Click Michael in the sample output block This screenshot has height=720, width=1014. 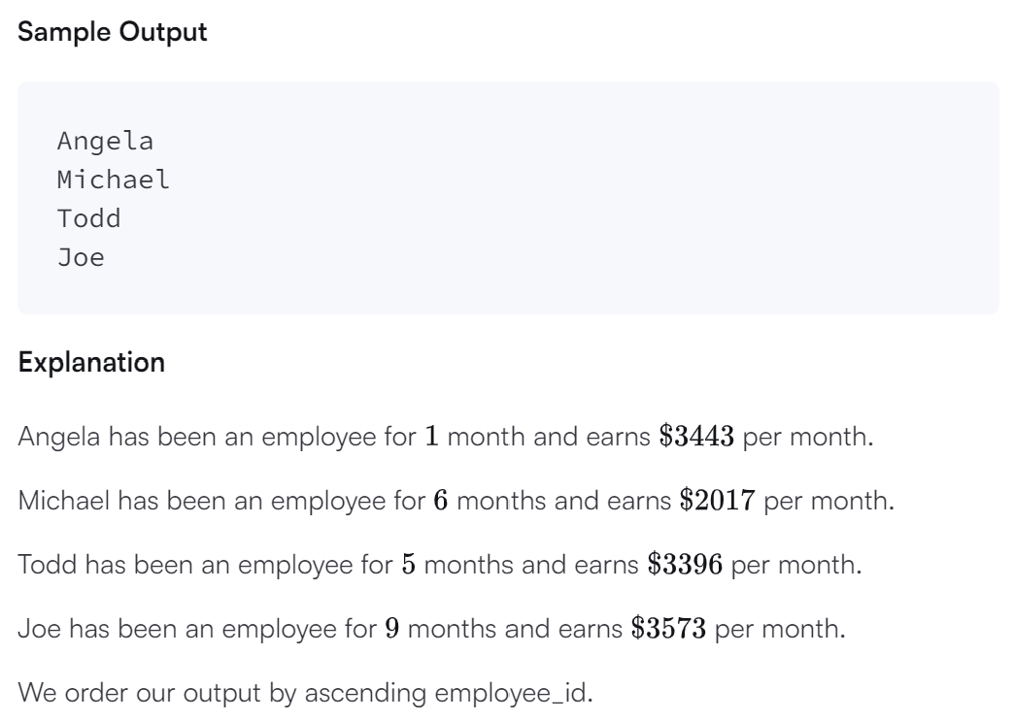click(x=114, y=180)
